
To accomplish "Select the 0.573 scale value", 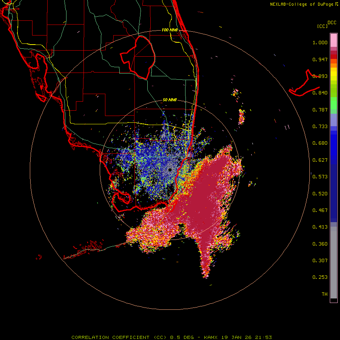I will [320, 177].
